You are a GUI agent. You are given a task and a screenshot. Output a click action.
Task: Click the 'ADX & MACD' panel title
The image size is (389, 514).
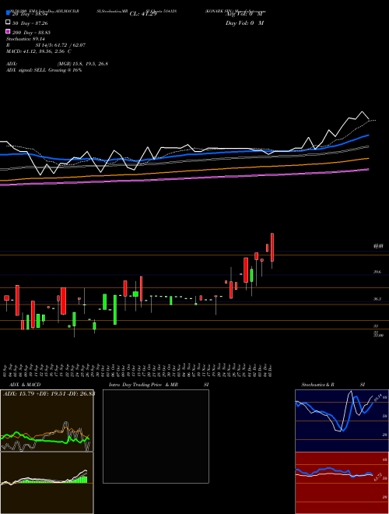pos(25,385)
